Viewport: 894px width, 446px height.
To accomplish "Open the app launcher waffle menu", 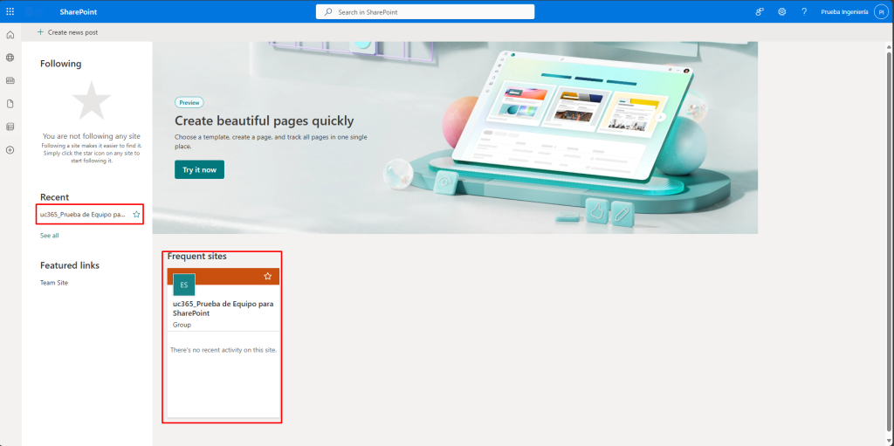I will point(10,11).
